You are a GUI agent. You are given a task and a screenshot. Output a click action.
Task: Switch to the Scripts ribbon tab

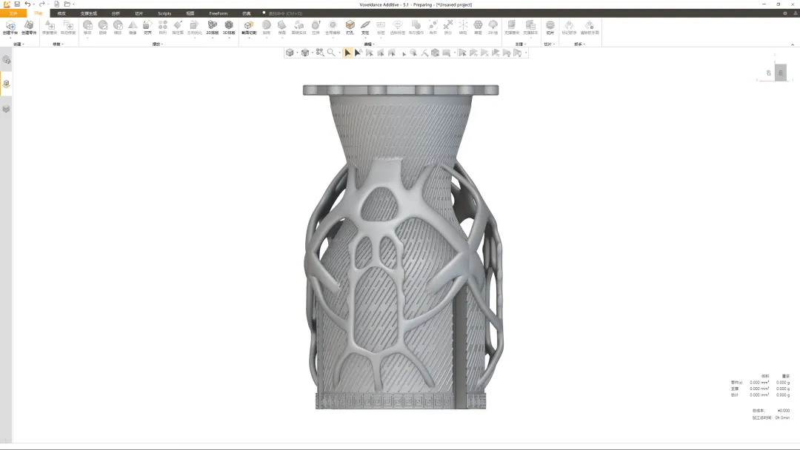coord(164,13)
